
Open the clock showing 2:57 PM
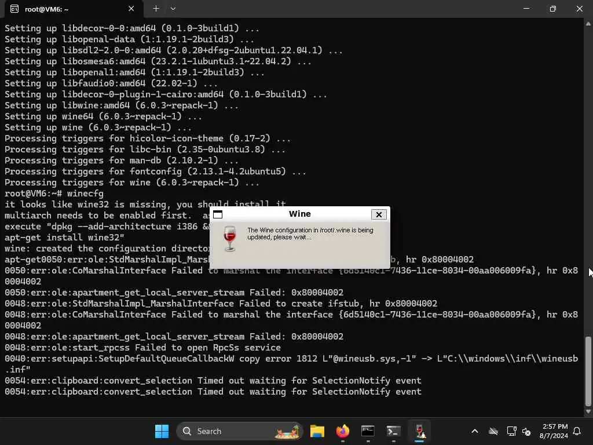click(x=554, y=431)
